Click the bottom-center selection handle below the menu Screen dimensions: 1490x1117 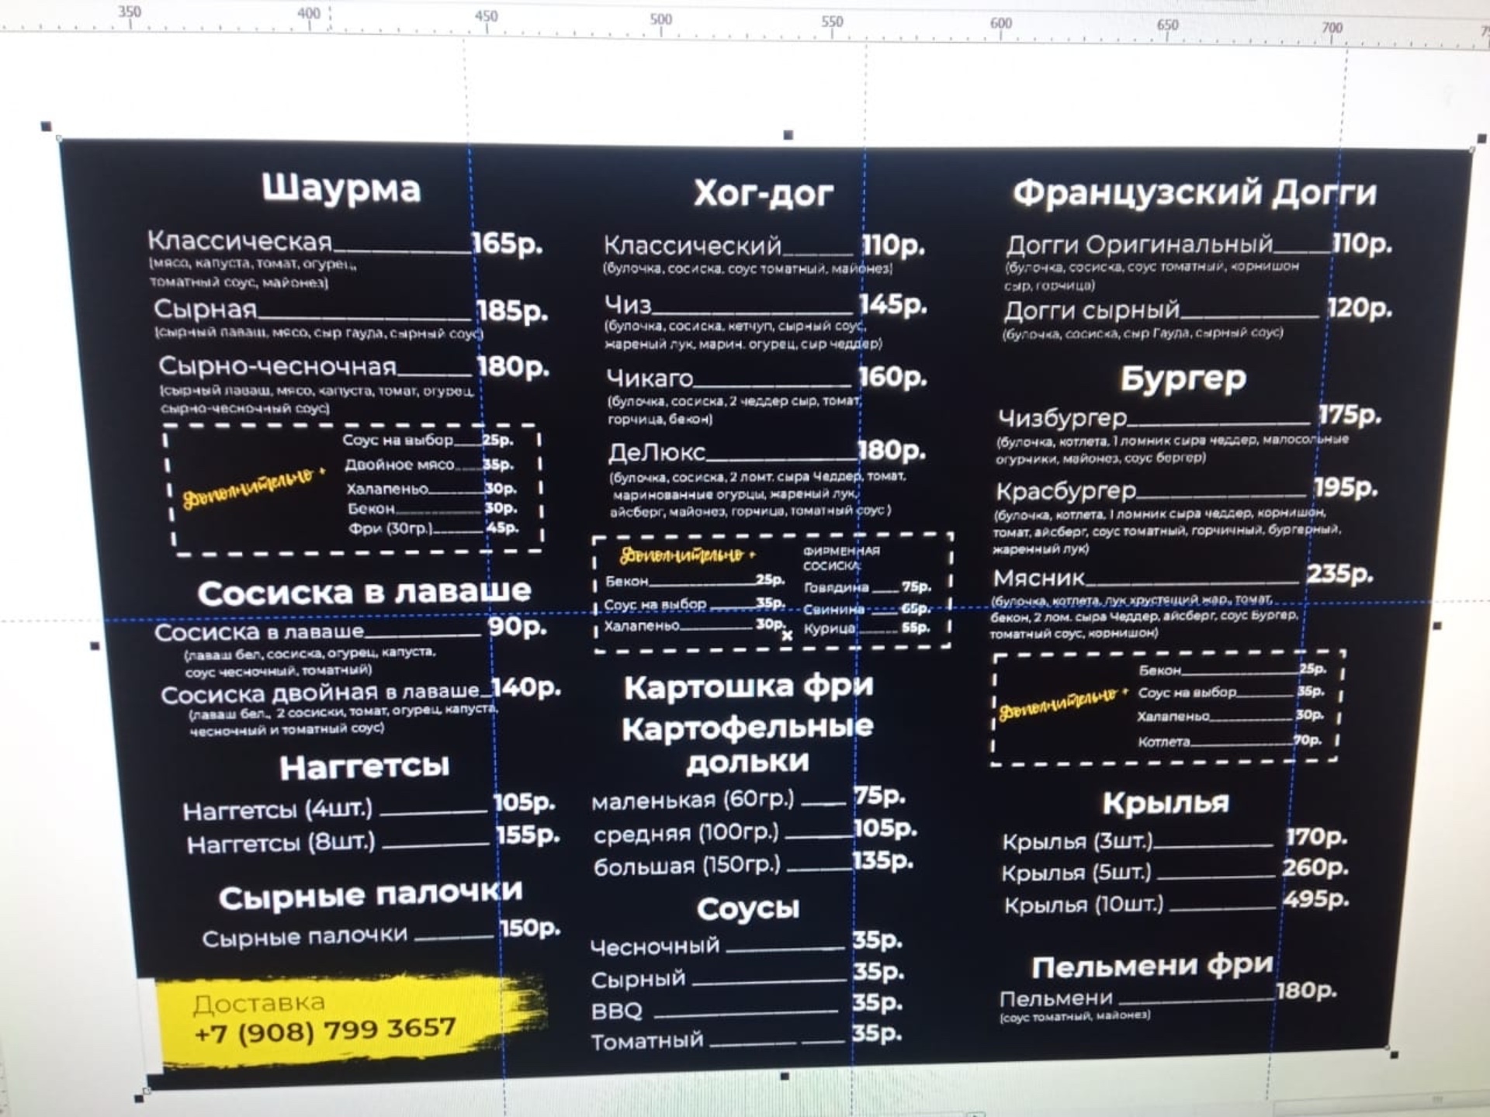pyautogui.click(x=785, y=1076)
